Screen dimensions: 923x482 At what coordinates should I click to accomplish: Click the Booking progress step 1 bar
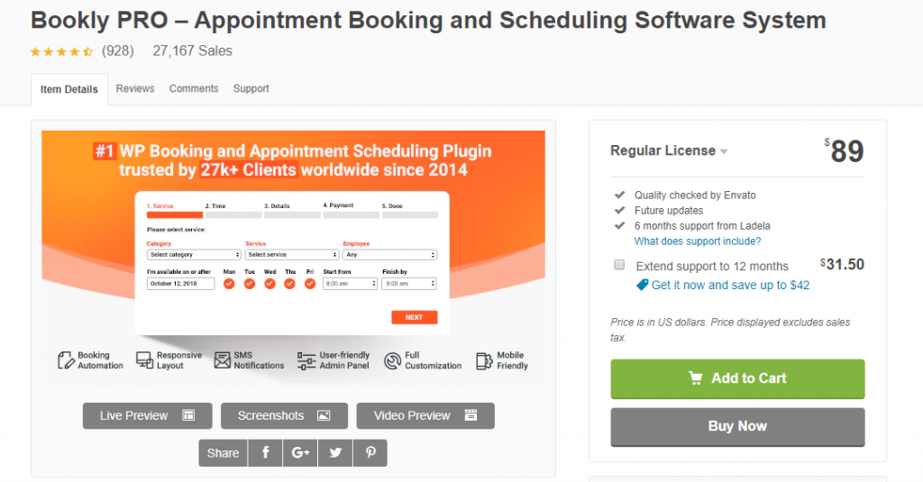point(174,215)
